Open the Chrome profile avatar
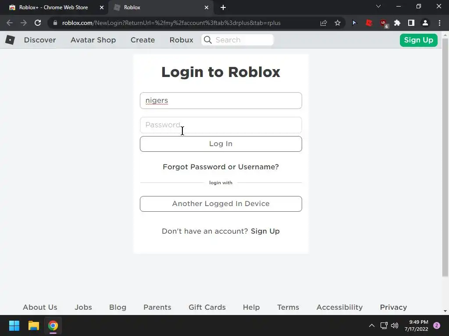The width and height of the screenshot is (449, 336). (425, 23)
